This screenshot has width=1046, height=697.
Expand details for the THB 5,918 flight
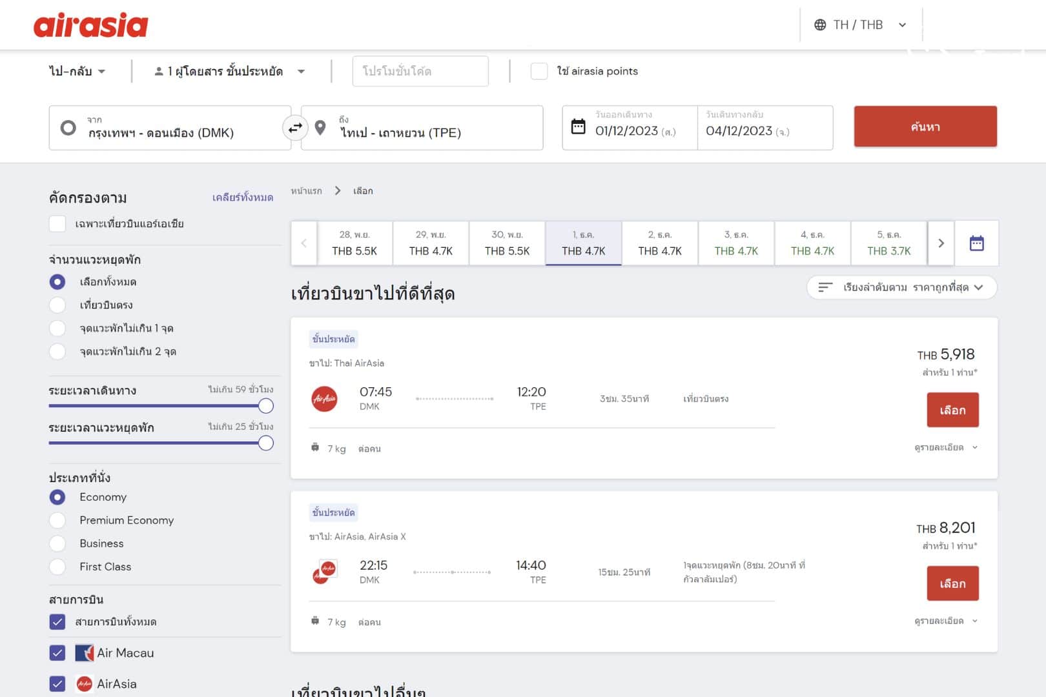[x=946, y=447]
